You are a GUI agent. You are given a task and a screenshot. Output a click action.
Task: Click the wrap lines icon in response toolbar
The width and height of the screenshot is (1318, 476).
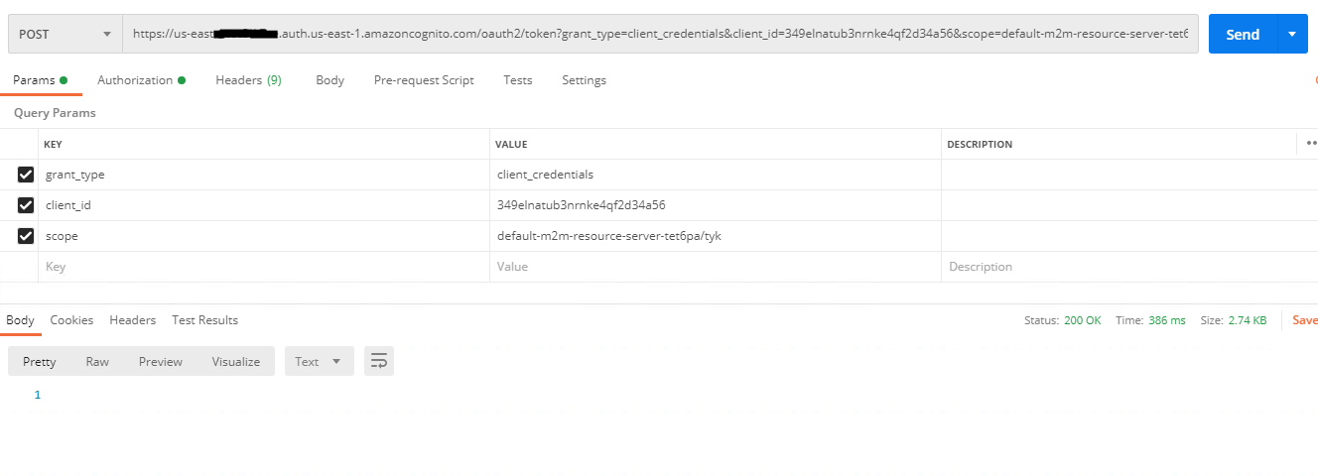click(378, 361)
